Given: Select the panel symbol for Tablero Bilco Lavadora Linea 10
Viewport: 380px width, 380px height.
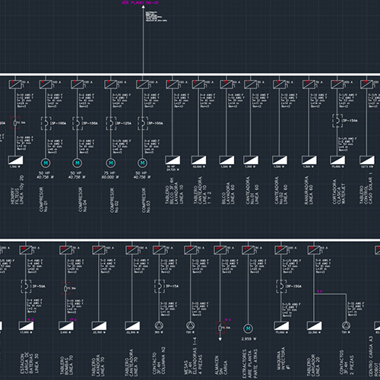Looking at the screenshot, I should pyautogui.click(x=173, y=160).
